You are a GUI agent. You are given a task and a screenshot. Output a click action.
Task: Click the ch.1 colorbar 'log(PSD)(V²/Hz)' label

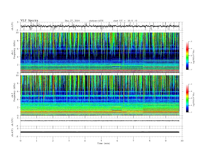pos(194,57)
